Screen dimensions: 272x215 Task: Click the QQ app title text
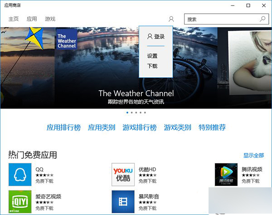click(x=39, y=169)
